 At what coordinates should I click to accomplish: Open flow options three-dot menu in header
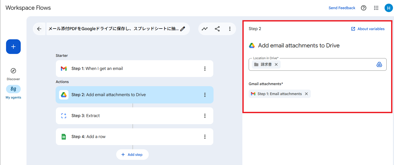pyautogui.click(x=230, y=29)
